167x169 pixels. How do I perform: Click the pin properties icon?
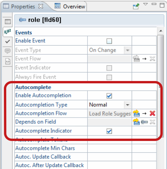(136, 6)
